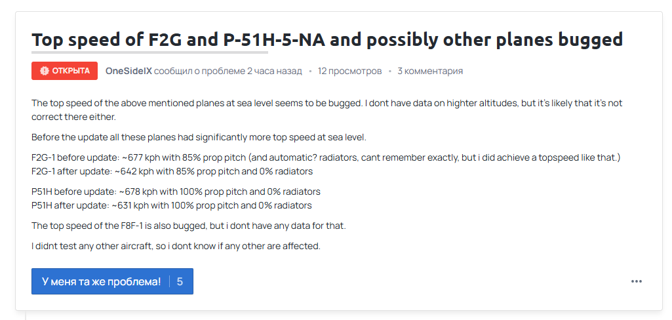Open the three-dots more options menu
Screen dimensions: 672x320
637,281
